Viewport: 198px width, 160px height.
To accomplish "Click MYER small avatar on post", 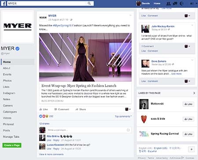I will pyautogui.click(x=43, y=18).
